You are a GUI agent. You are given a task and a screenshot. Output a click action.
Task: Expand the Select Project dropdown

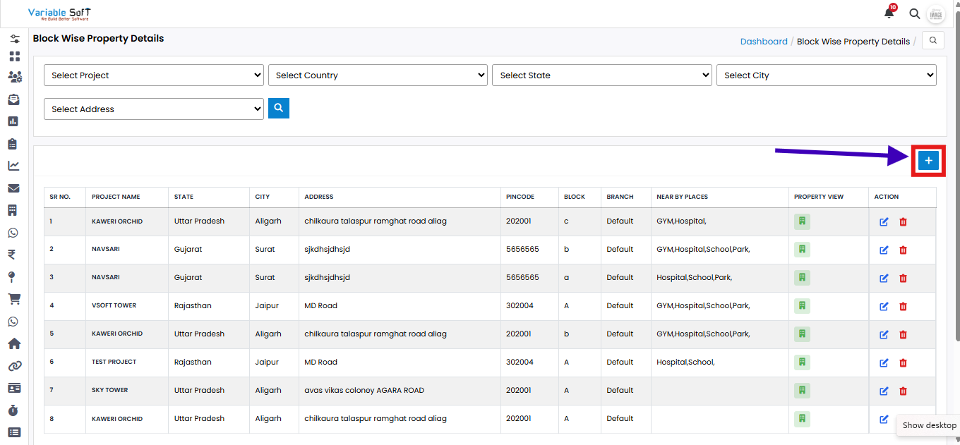coord(154,75)
